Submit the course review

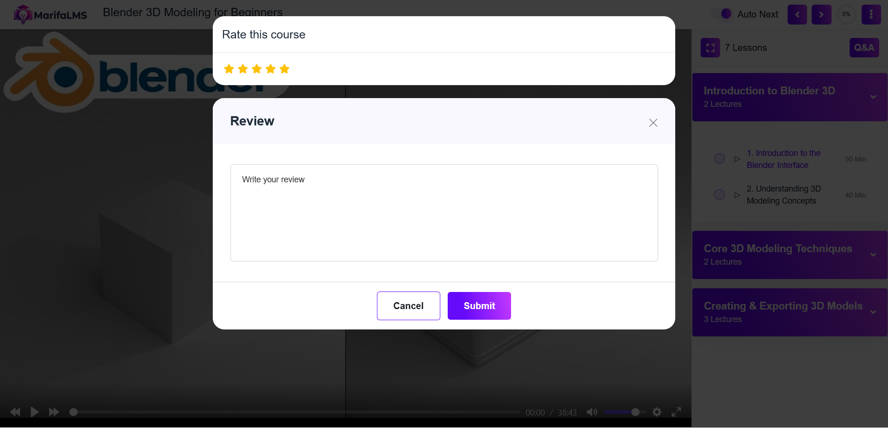[479, 306]
